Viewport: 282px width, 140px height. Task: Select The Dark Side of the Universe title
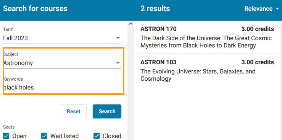tap(206, 42)
